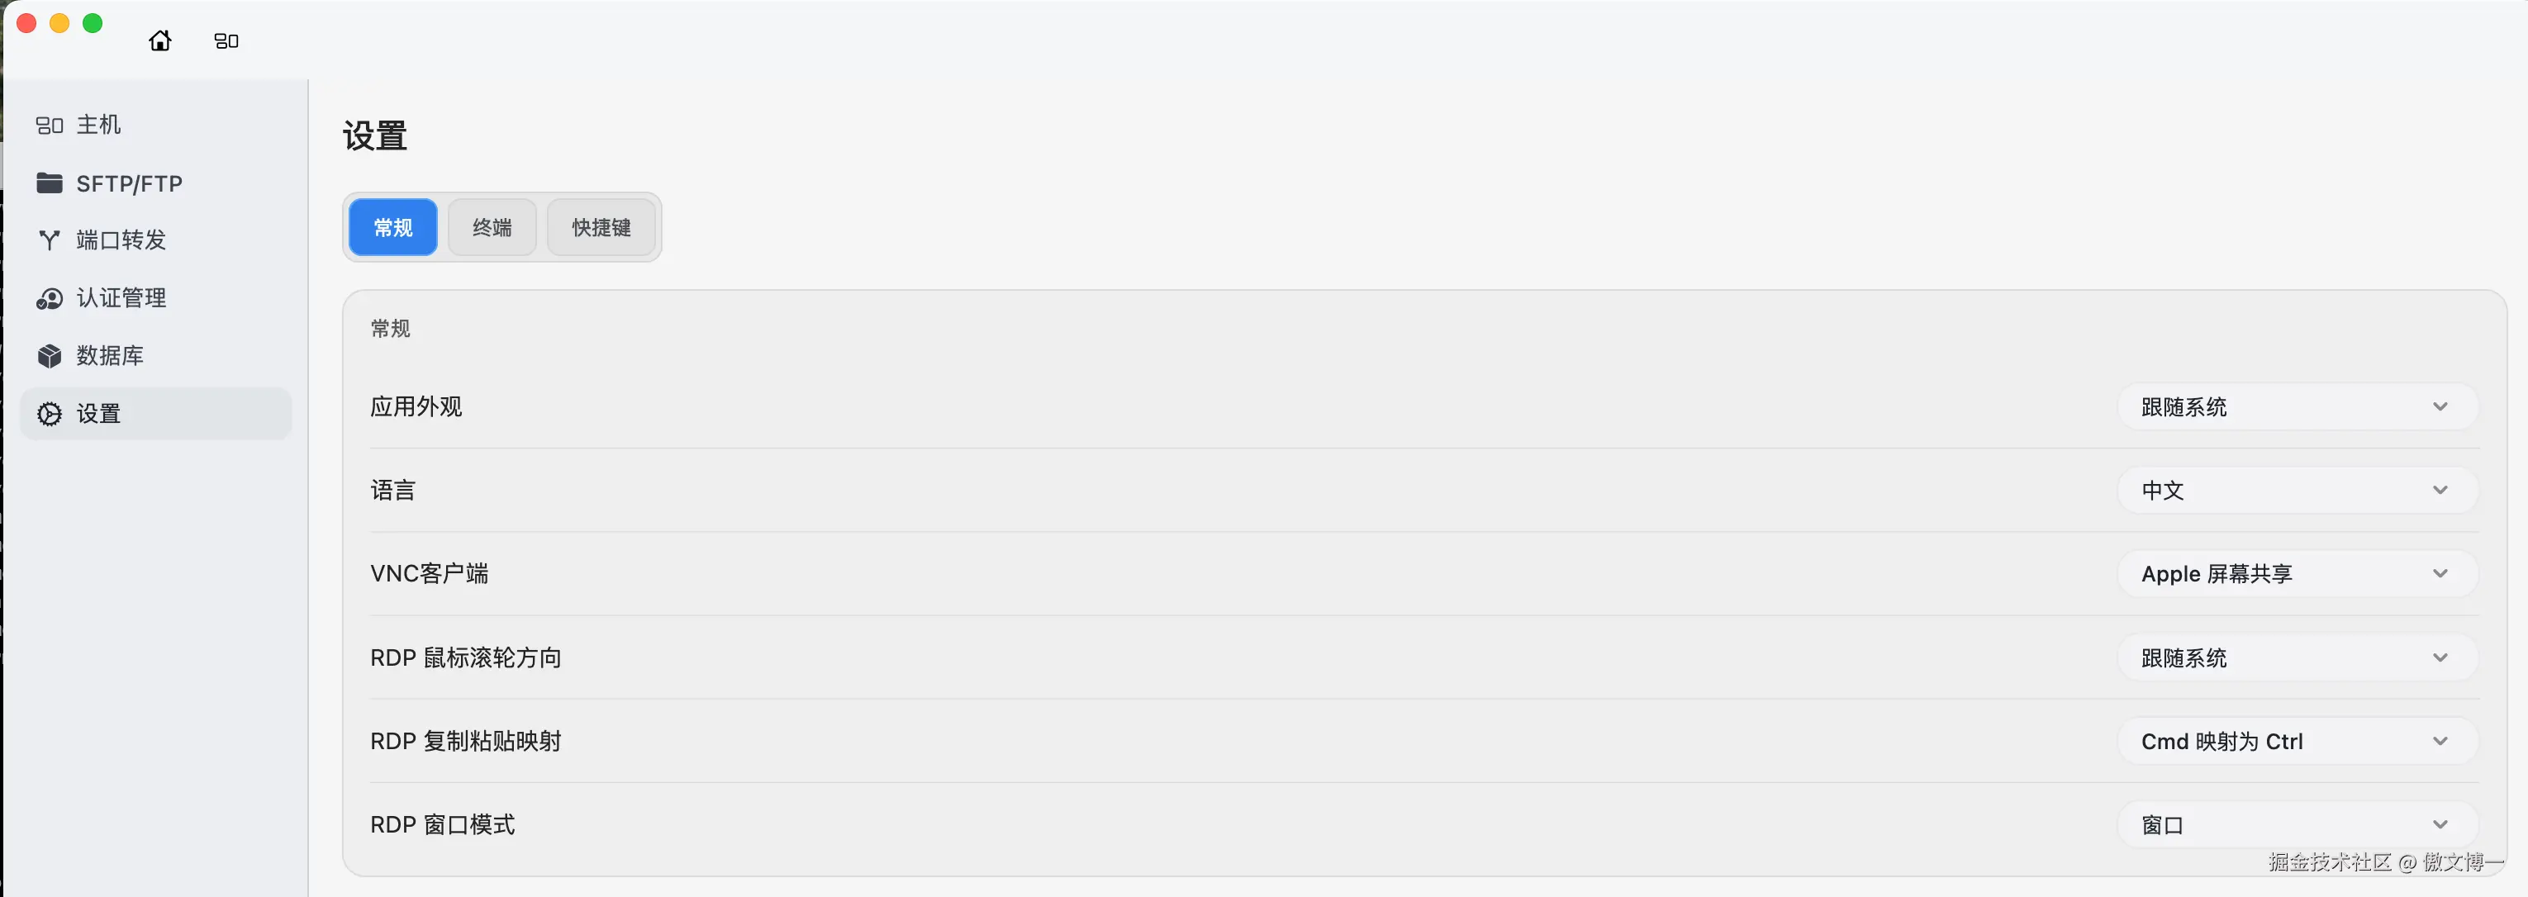Image resolution: width=2528 pixels, height=897 pixels.
Task: Open the 快捷键 shortcuts tab
Action: click(601, 228)
